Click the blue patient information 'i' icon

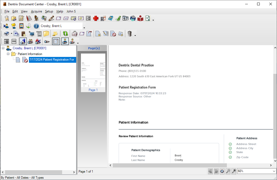click(36, 26)
